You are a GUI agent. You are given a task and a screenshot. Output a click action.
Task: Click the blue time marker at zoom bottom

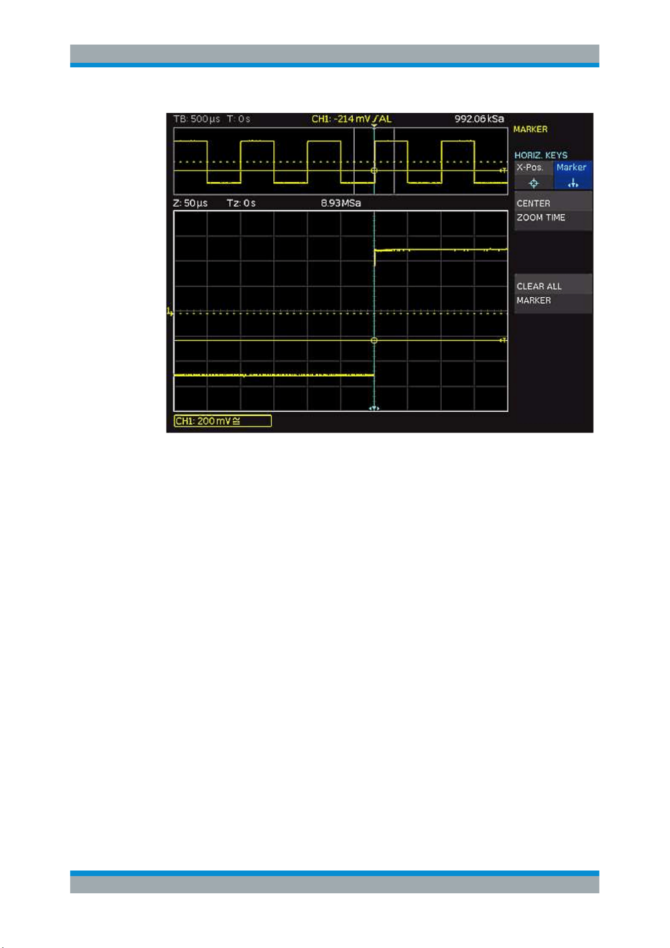coord(374,408)
